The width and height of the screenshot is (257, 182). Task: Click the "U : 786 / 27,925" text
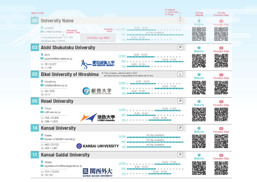50,118
